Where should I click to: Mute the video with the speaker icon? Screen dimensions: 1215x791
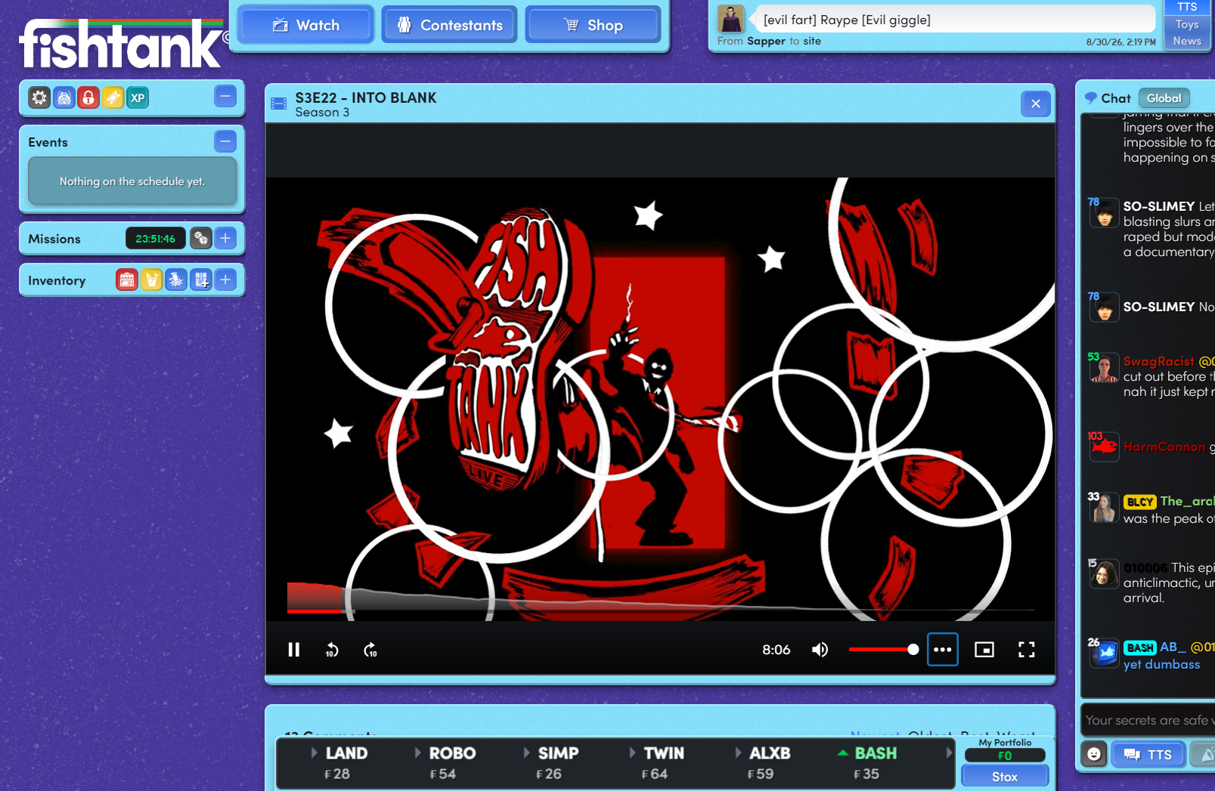coord(820,650)
